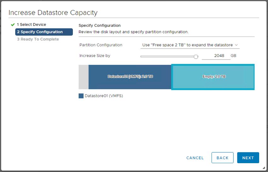
Task: Open the Partition Configuration dropdown
Action: click(x=190, y=45)
